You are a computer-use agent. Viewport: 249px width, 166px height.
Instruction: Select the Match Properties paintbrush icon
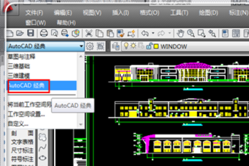pyautogui.click(x=120, y=33)
